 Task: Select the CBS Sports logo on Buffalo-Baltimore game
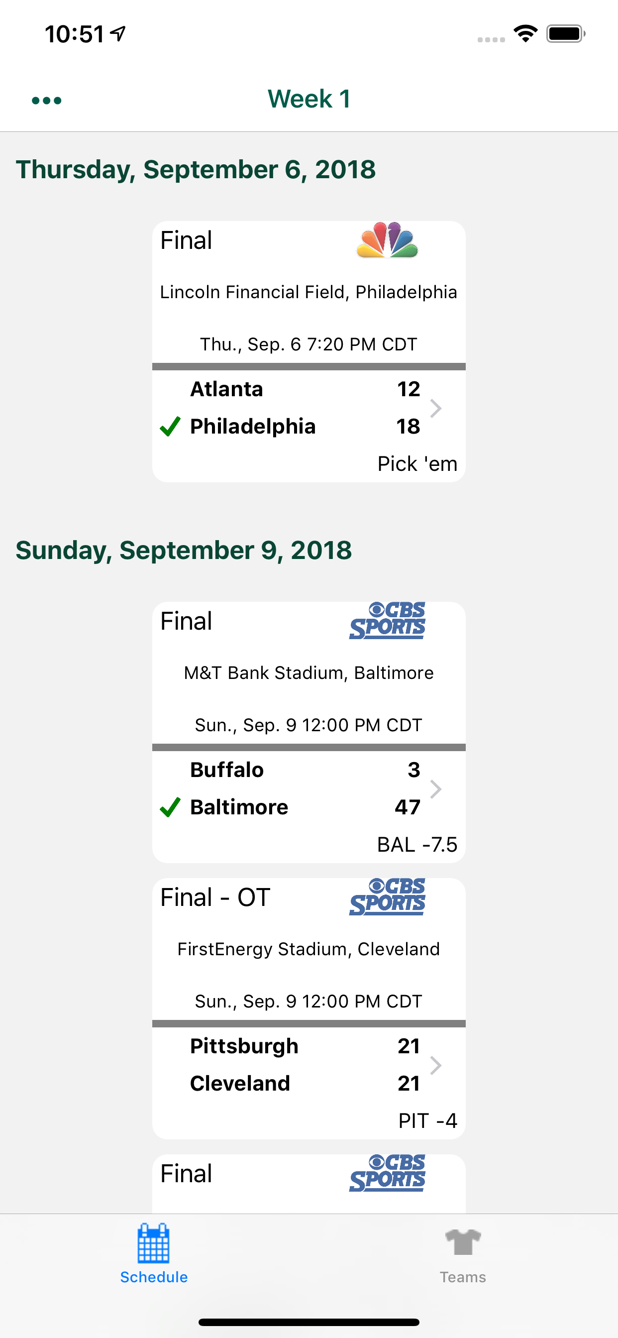(x=387, y=622)
